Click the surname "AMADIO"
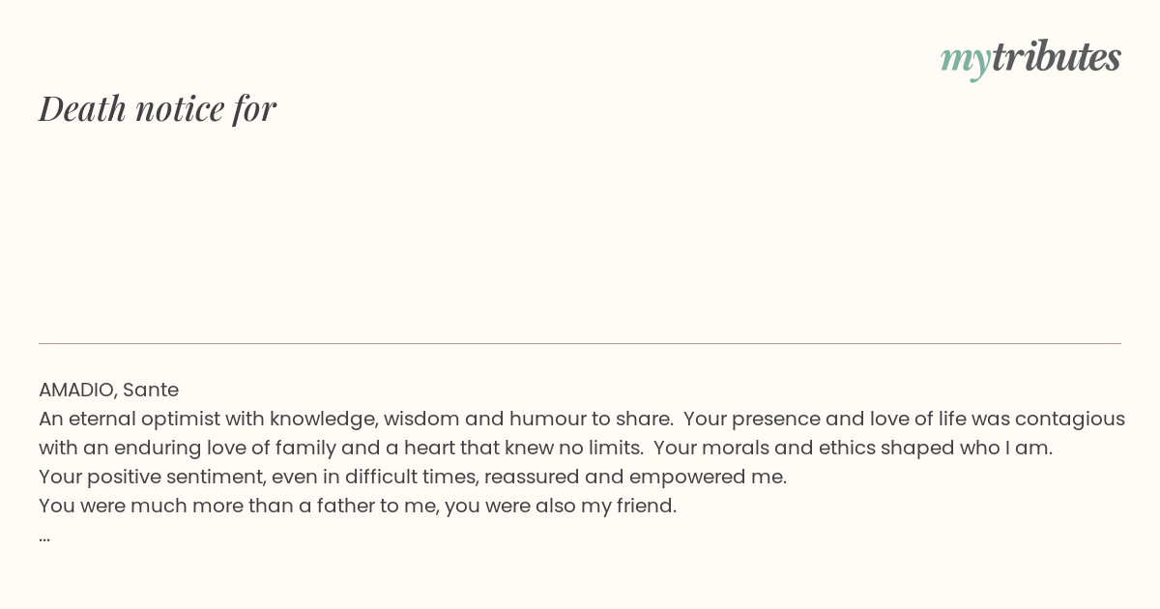Viewport: 1160px width, 609px height. 77,391
